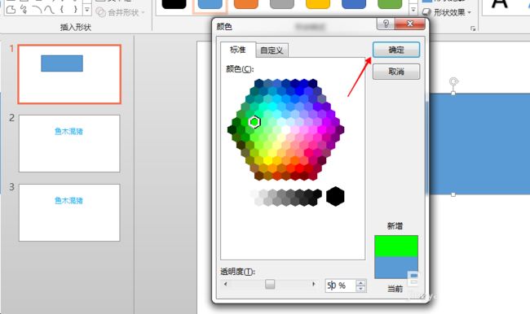Screen dimensions: 530x314
Task: Pick the darkest green leftmost hexagon
Action: pos(232,129)
